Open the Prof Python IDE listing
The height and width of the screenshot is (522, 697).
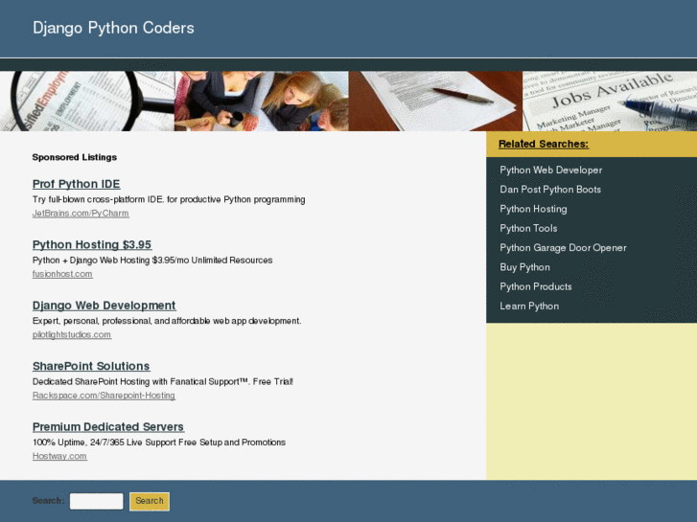click(76, 184)
